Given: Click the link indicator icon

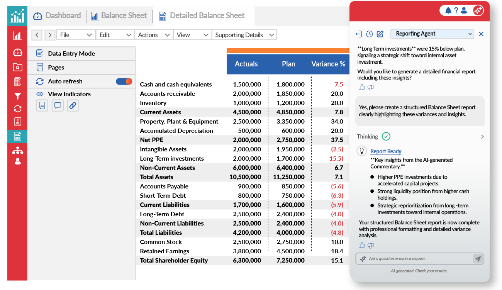Looking at the screenshot, I should [x=73, y=105].
